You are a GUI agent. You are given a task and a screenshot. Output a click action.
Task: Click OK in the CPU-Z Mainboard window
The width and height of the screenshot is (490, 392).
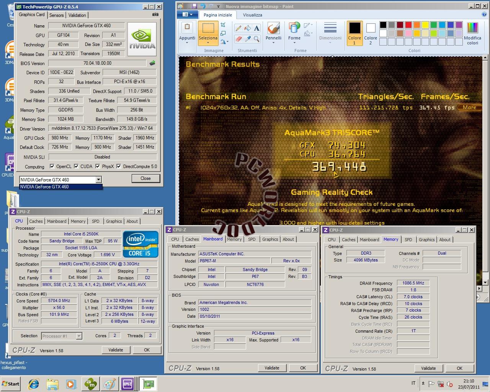coord(303,368)
